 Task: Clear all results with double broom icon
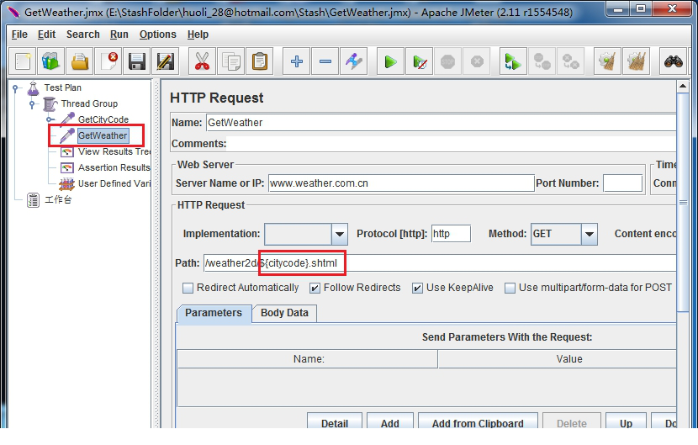(x=636, y=61)
